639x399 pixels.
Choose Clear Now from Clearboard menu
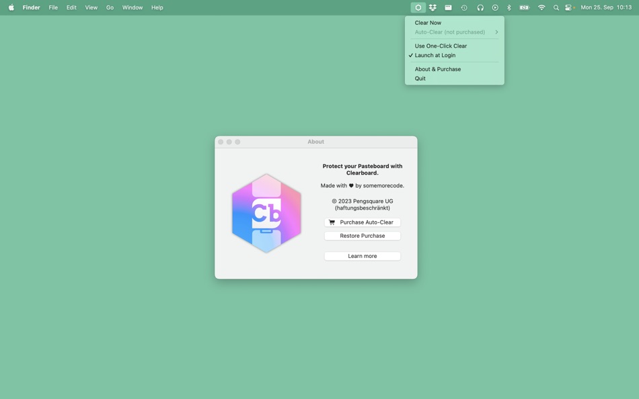click(x=455, y=23)
